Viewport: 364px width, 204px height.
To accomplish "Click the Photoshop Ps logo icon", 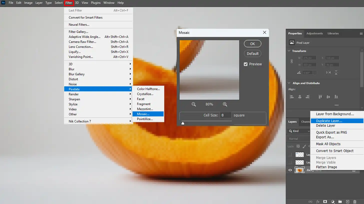I will 3,3.
